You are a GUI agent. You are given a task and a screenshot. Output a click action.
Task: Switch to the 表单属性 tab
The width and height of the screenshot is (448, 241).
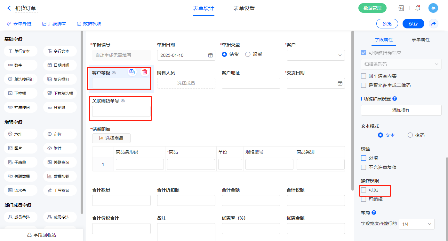click(x=420, y=40)
